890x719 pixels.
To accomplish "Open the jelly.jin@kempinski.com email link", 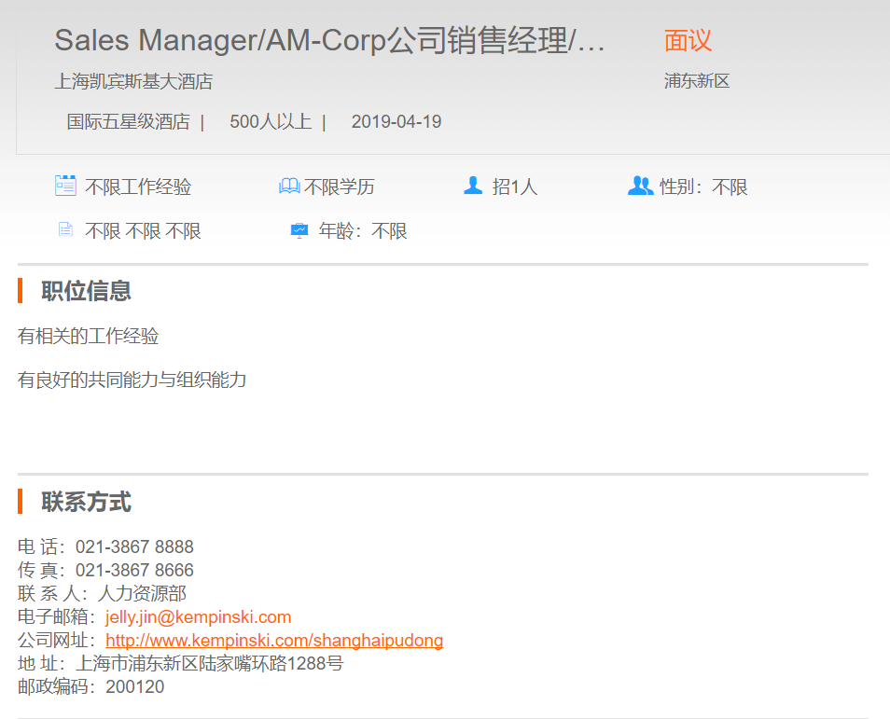I will 199,617.
